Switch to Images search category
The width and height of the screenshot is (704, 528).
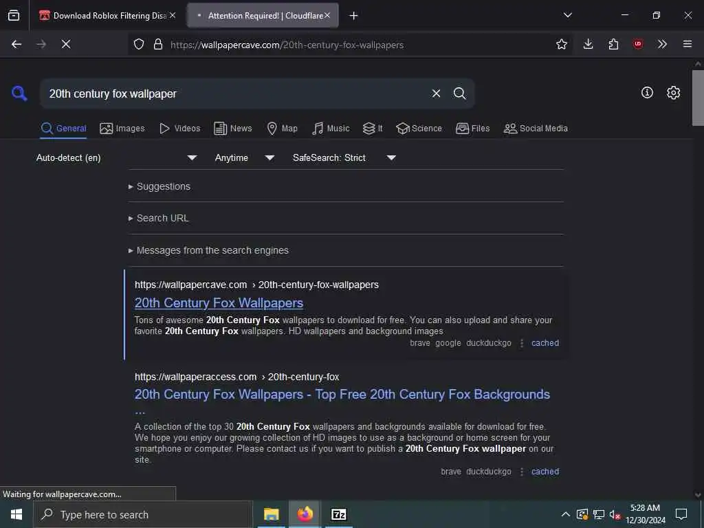click(122, 129)
